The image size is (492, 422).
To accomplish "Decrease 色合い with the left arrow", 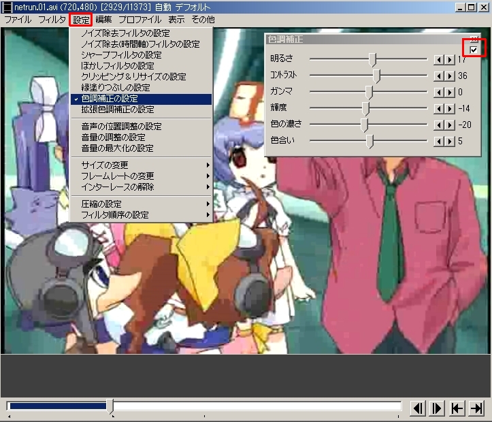I will (439, 141).
